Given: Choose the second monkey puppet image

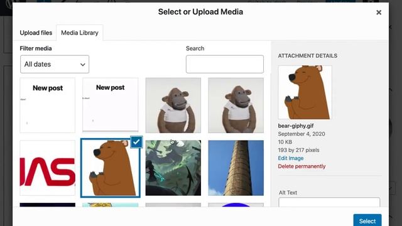Looking at the screenshot, I should (236, 105).
